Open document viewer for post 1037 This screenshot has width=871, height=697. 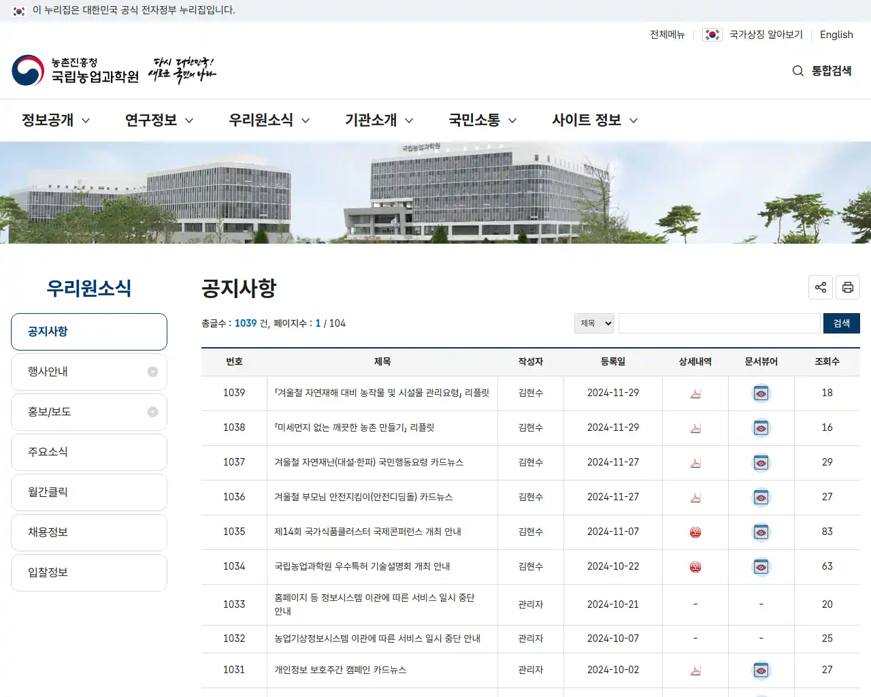[761, 463]
